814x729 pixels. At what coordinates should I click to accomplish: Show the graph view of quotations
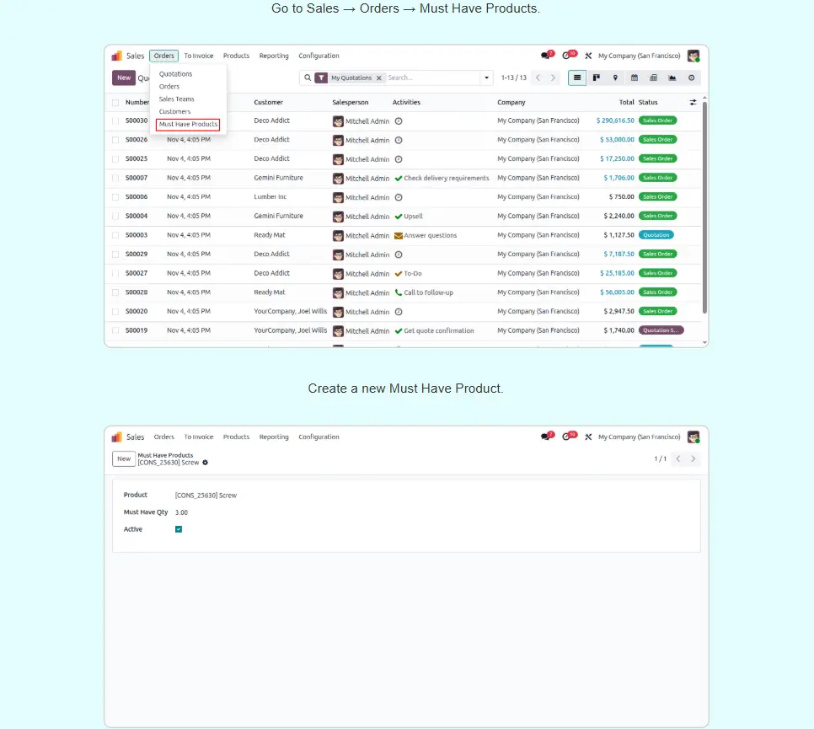click(x=672, y=78)
